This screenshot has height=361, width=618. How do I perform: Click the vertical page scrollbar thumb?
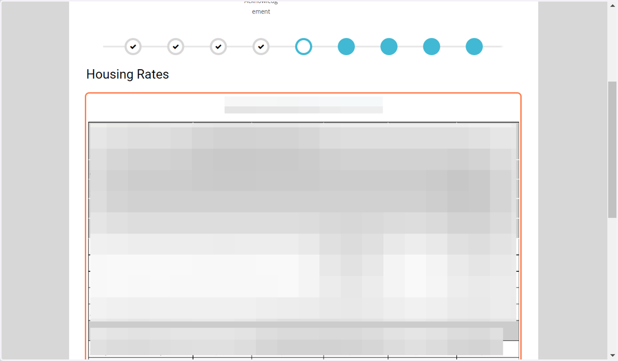612,150
